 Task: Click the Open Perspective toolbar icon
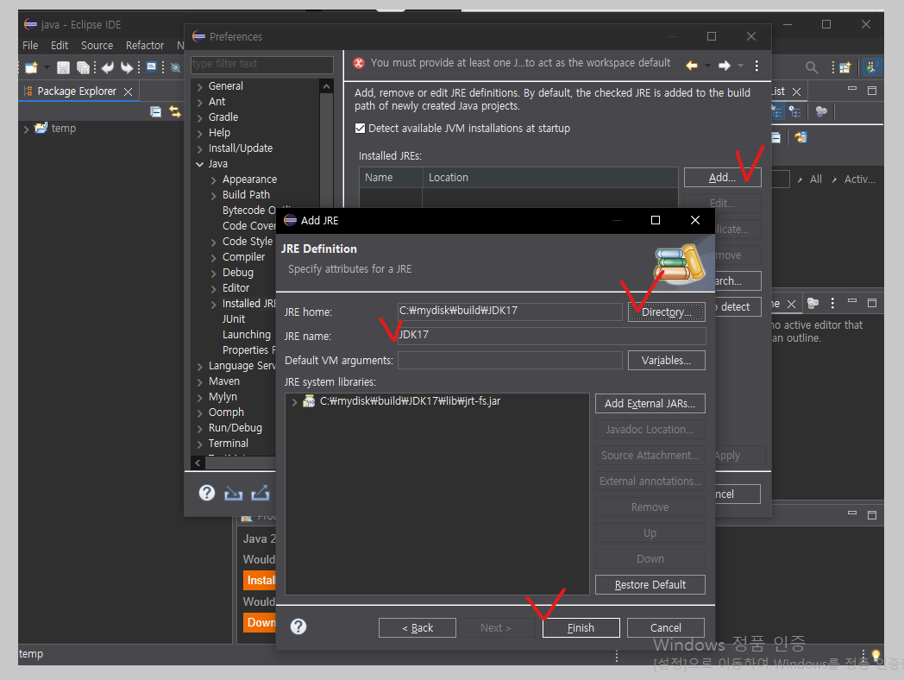point(845,67)
